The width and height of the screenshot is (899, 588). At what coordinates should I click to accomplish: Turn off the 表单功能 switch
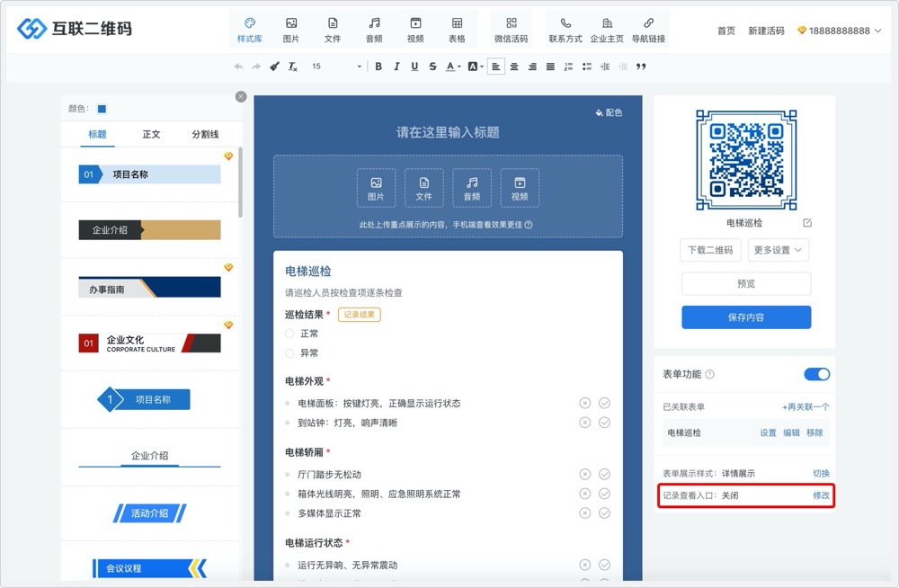click(x=816, y=374)
